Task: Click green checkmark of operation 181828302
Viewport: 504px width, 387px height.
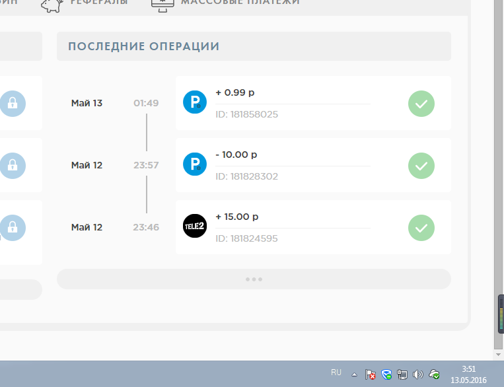Action: click(x=421, y=166)
